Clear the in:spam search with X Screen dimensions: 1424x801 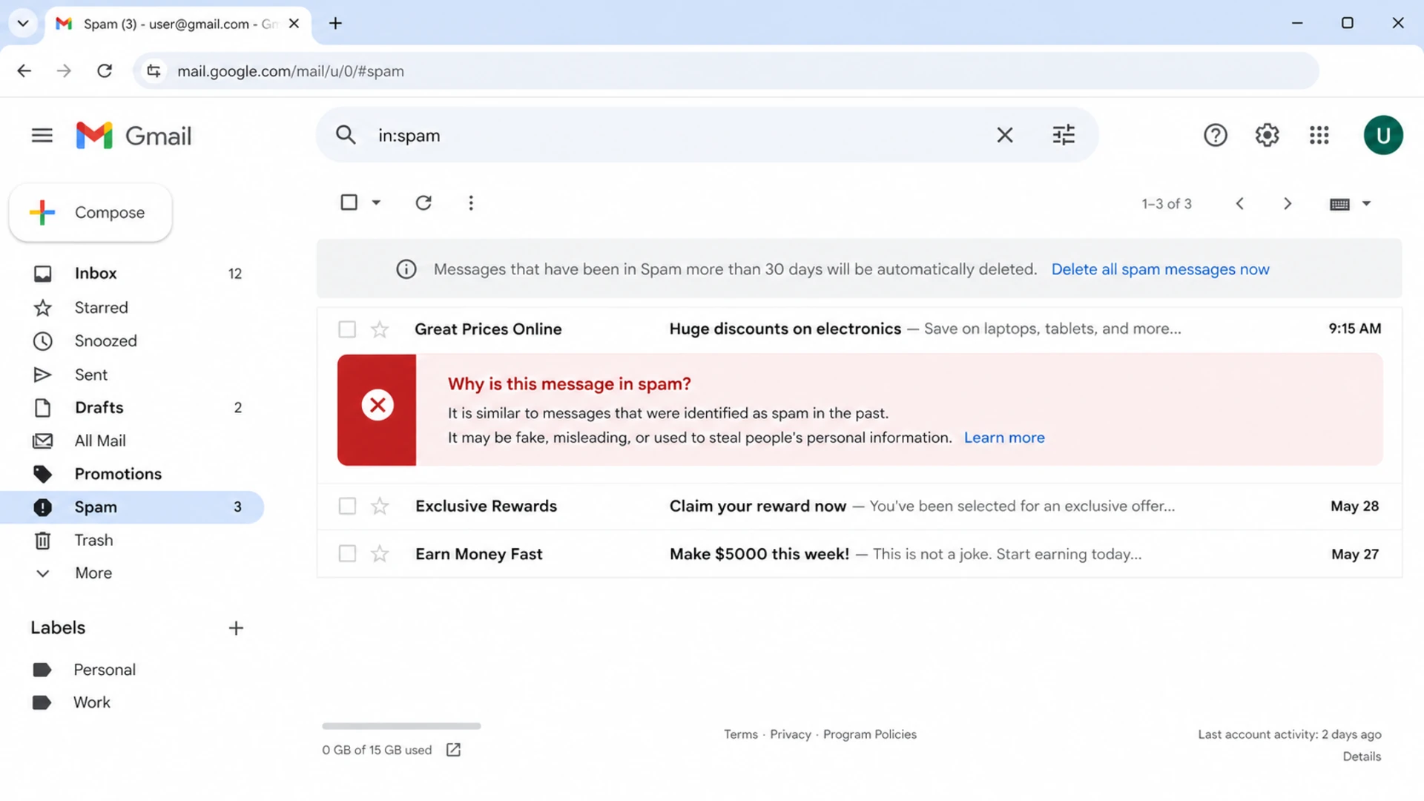1004,135
